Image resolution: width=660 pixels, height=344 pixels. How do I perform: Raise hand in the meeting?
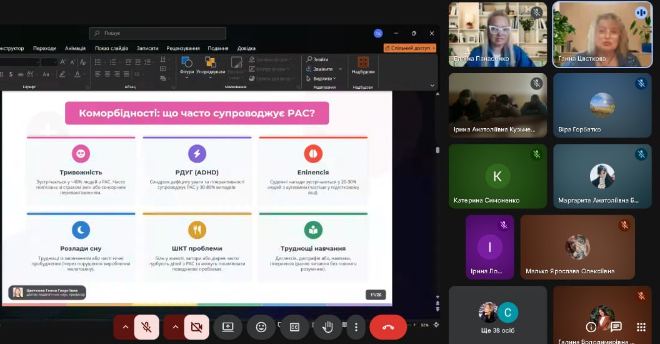pos(327,326)
